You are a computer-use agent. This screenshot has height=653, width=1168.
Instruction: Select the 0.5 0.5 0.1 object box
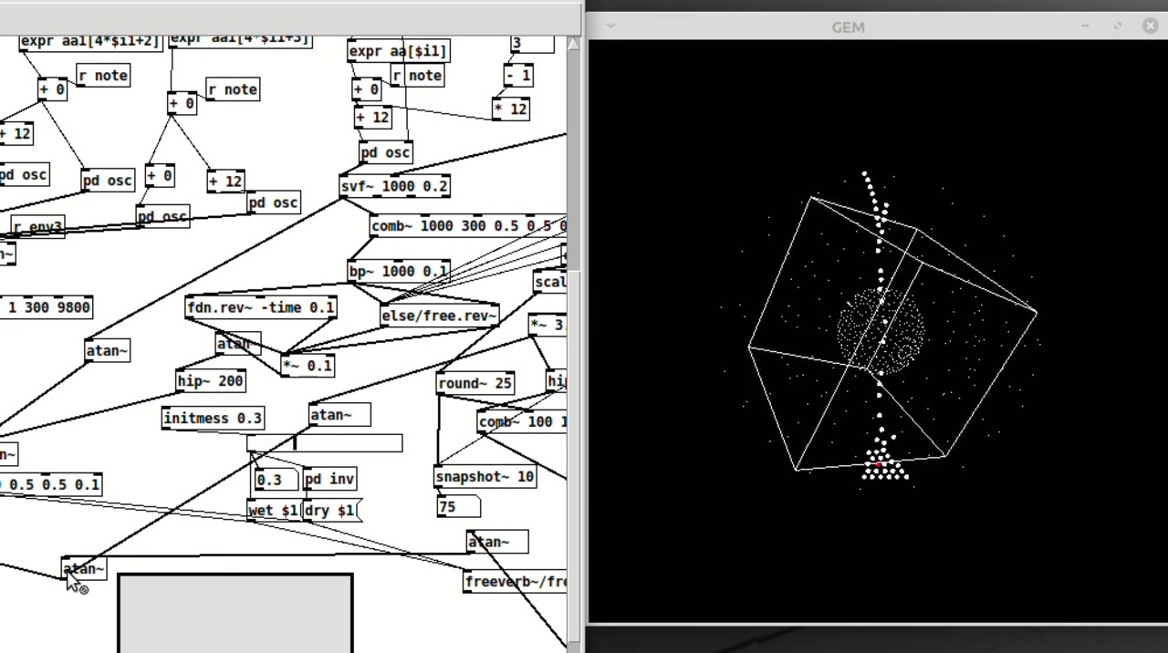pos(50,484)
